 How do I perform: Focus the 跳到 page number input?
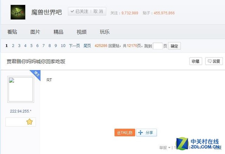click(x=158, y=46)
